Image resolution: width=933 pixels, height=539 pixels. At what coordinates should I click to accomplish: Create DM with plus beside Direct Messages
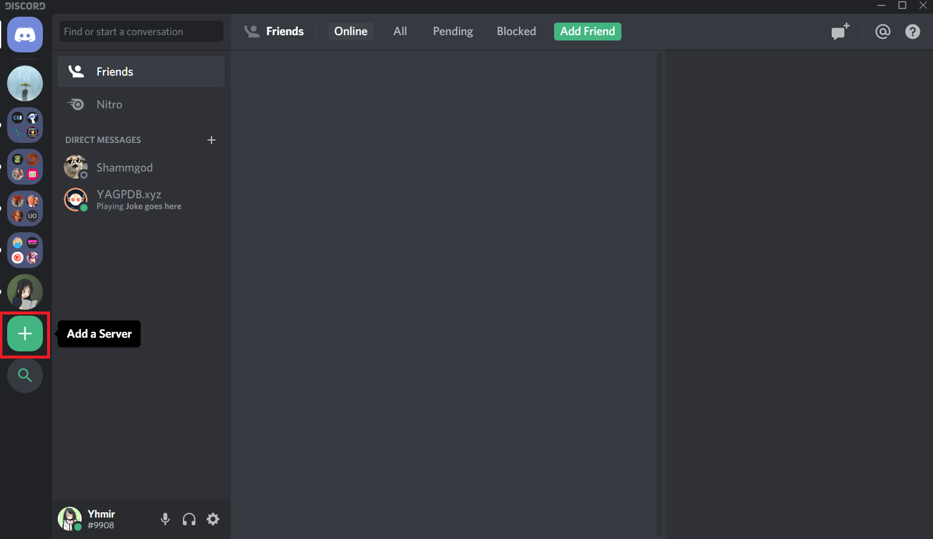[x=211, y=140]
